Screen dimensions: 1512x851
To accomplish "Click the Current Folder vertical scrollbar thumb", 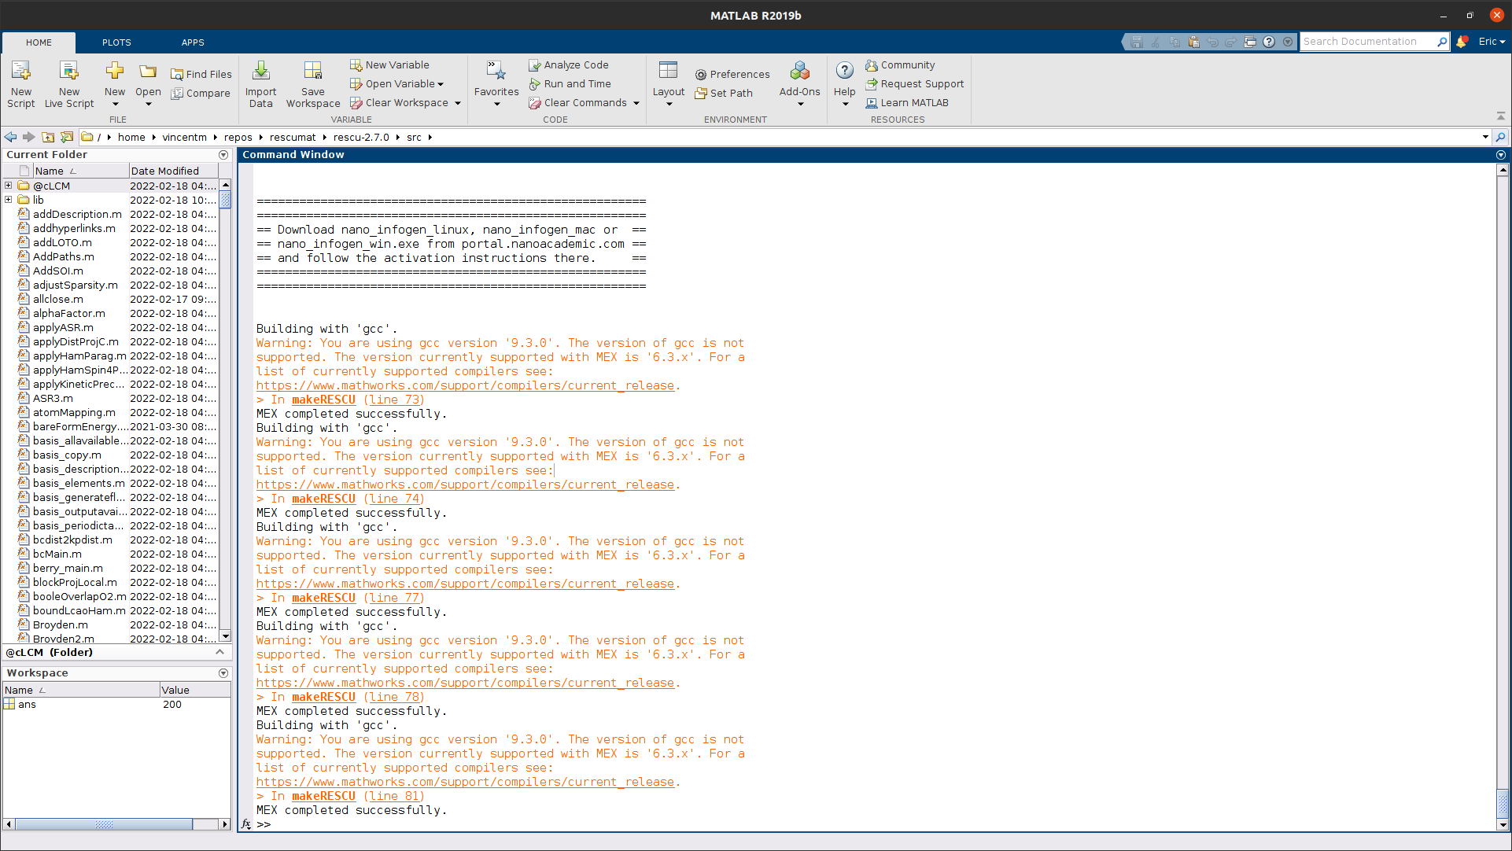I will click(226, 199).
